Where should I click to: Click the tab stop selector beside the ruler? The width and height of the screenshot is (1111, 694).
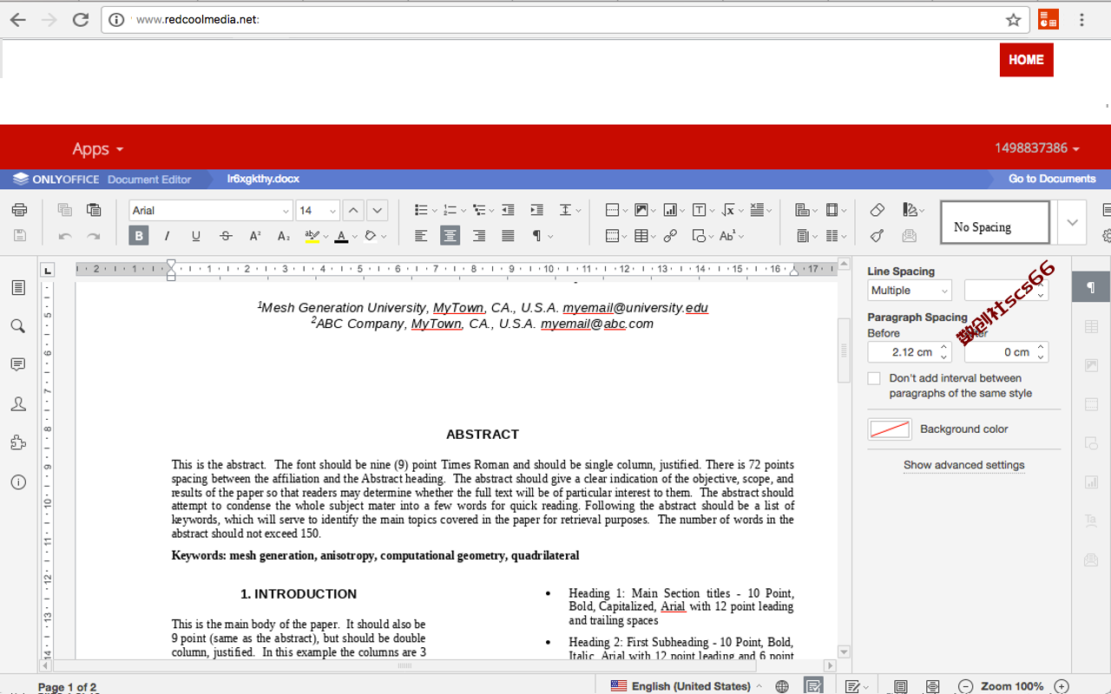coord(48,269)
